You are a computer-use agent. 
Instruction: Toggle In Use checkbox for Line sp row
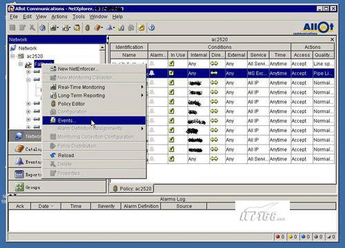[x=172, y=63]
